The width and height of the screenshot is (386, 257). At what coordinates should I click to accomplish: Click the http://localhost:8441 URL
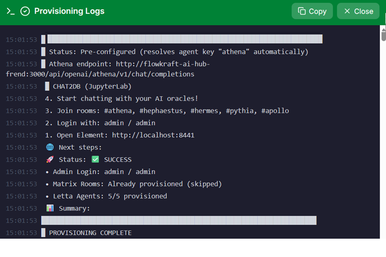click(x=153, y=135)
